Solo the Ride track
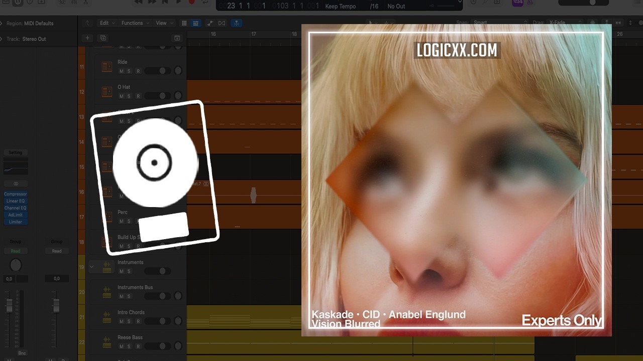643x361 pixels. [x=129, y=71]
